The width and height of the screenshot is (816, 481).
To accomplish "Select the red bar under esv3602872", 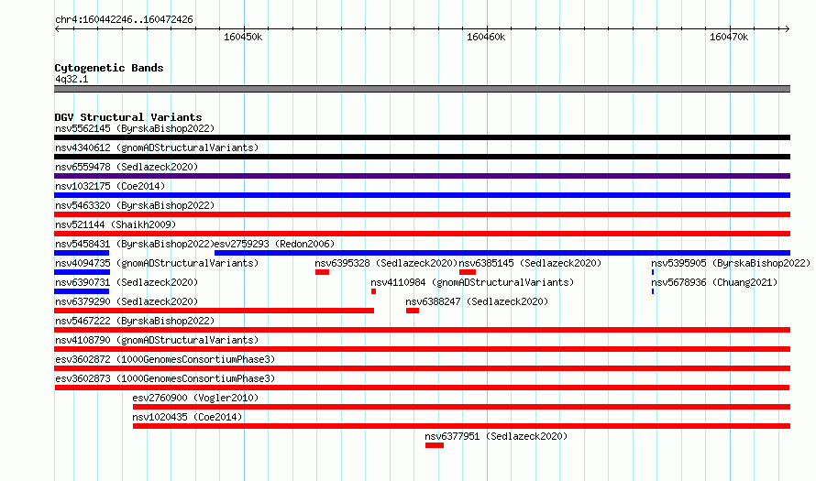I will point(422,368).
